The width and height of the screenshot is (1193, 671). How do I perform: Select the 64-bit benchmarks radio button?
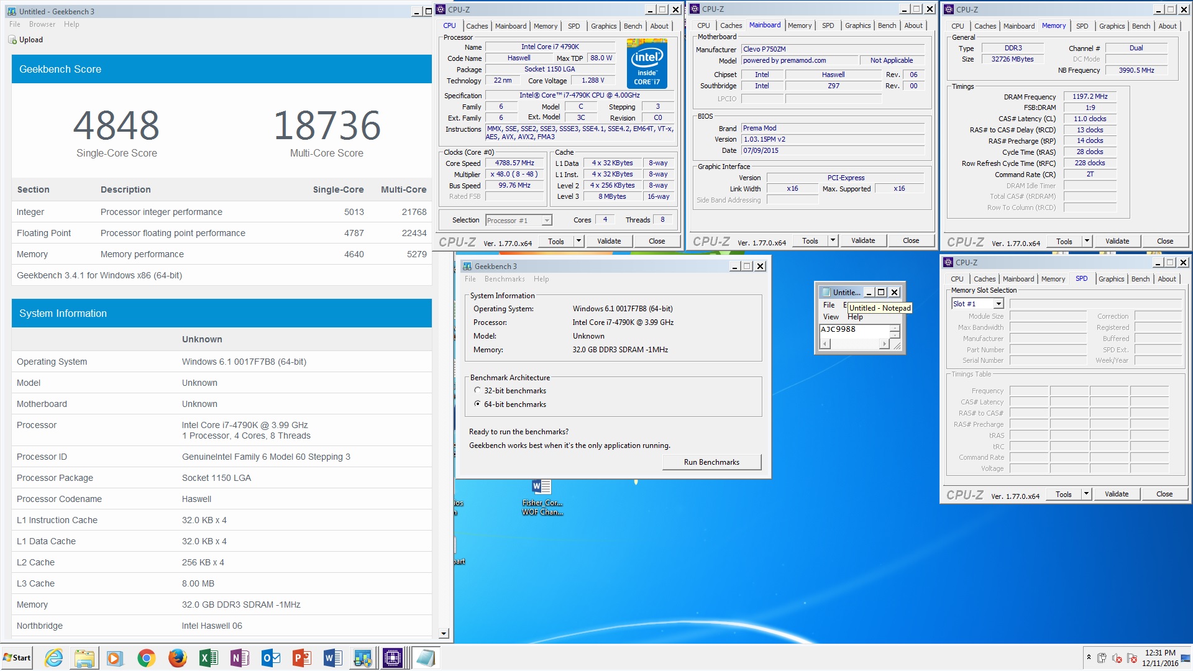click(477, 404)
